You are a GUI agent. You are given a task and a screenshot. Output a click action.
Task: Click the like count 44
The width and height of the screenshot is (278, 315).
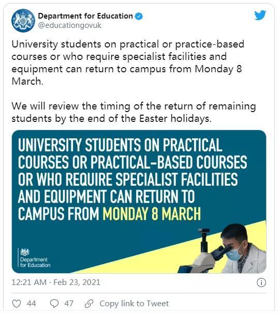(x=32, y=304)
